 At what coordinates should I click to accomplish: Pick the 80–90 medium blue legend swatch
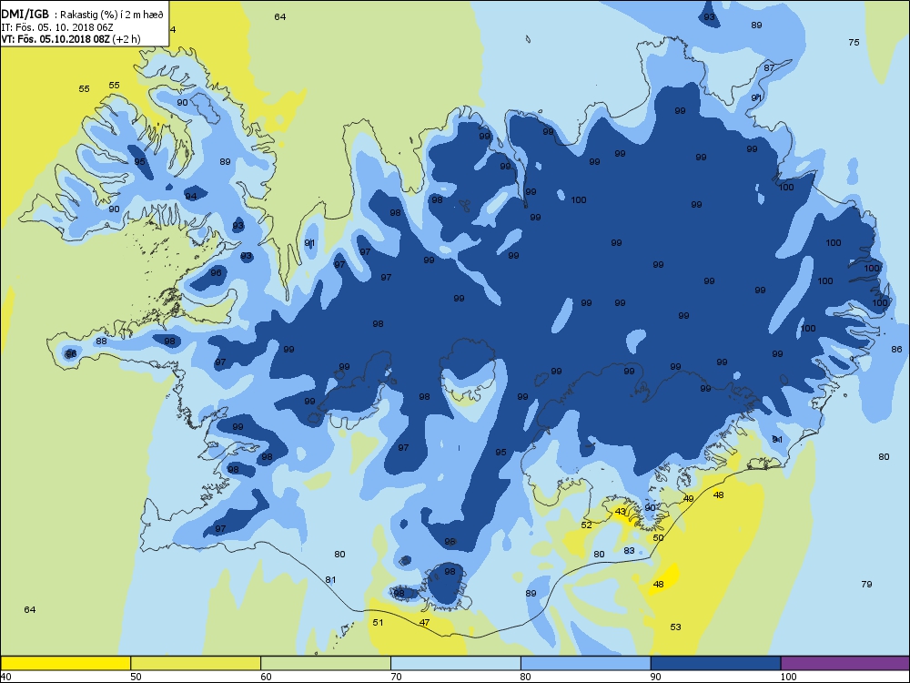585,663
